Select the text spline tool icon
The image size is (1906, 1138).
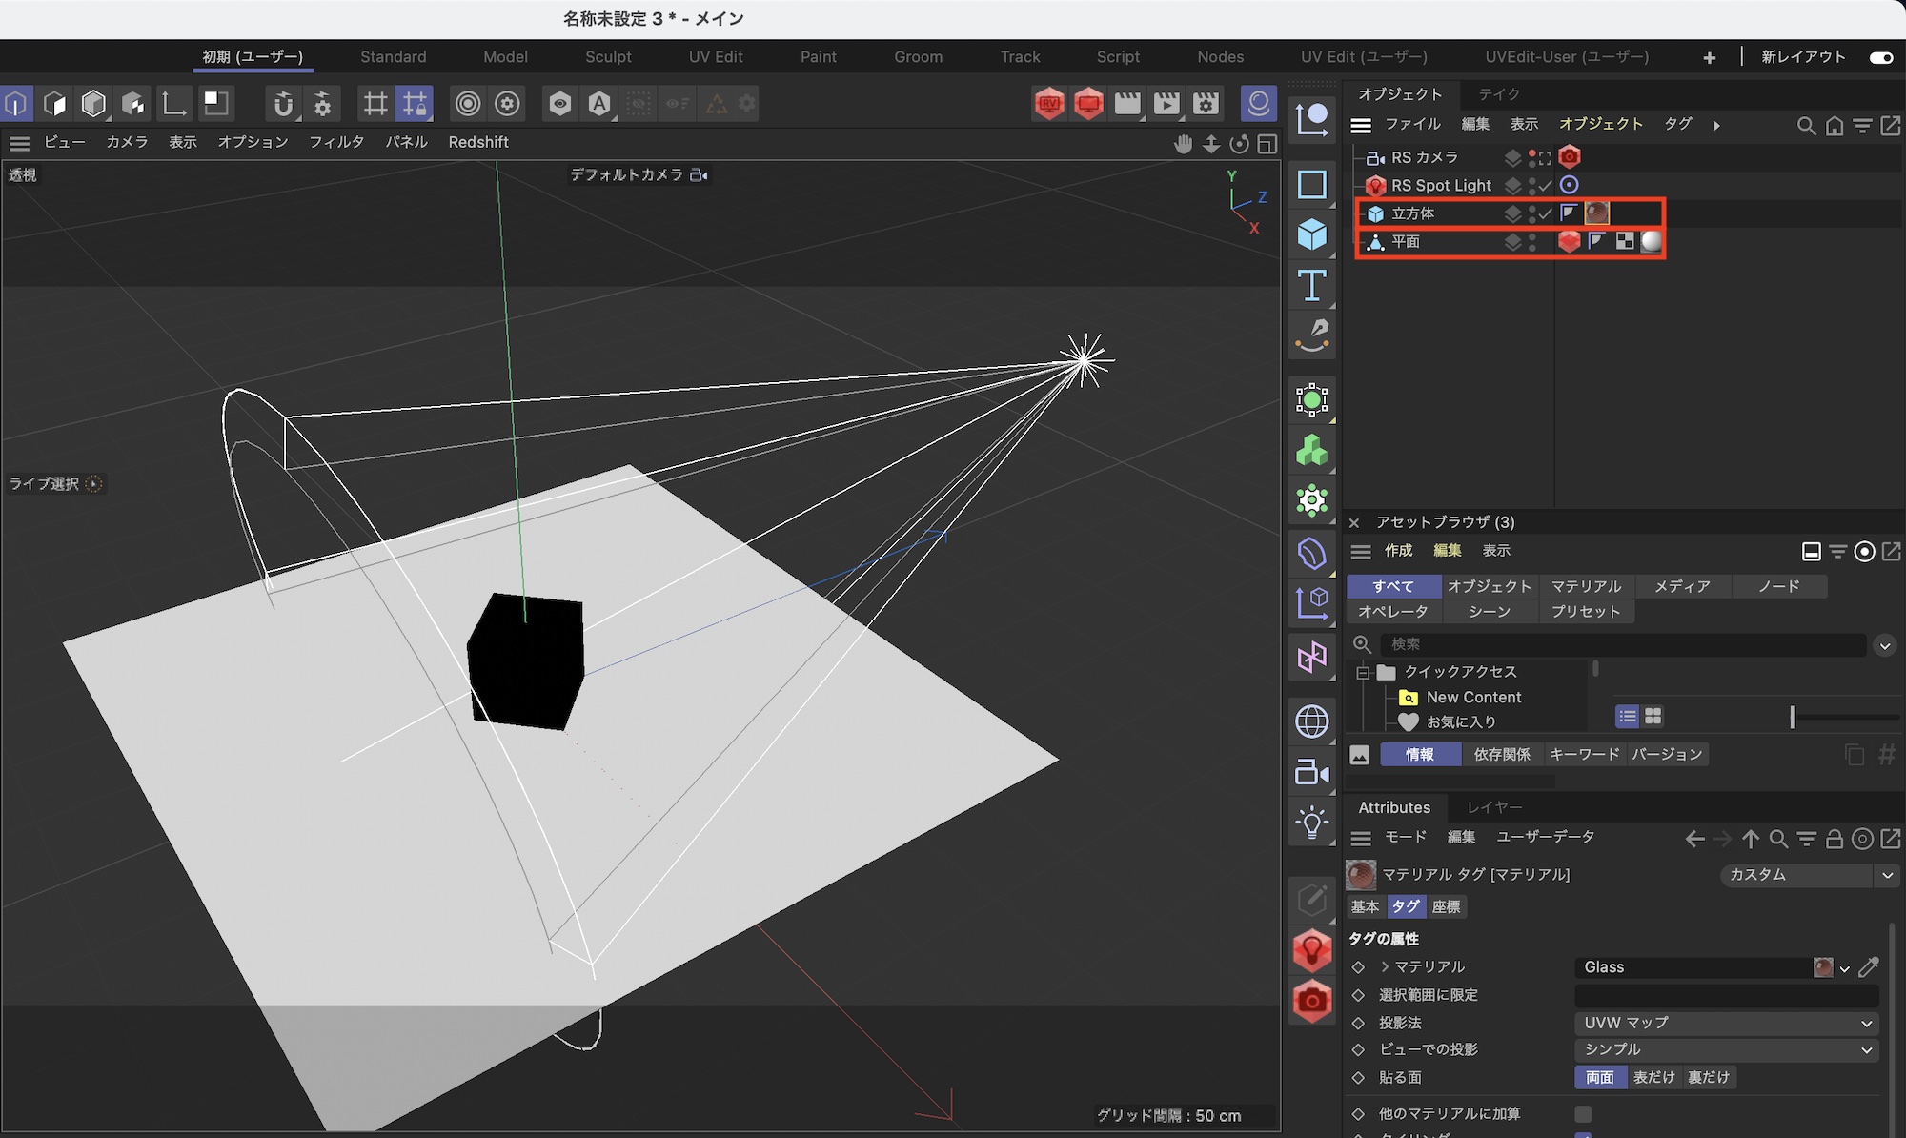[x=1311, y=285]
